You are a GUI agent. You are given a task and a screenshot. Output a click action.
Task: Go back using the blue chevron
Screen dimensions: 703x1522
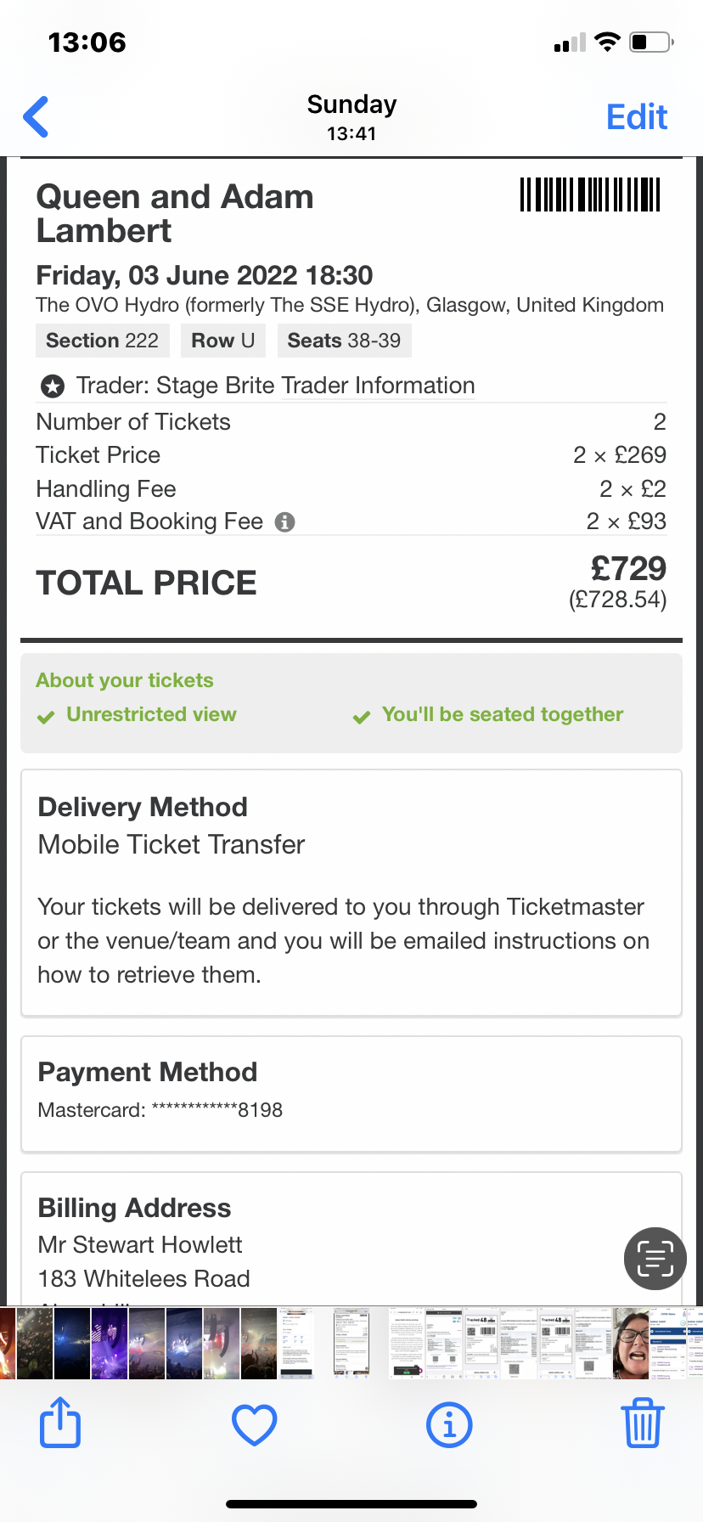click(37, 117)
